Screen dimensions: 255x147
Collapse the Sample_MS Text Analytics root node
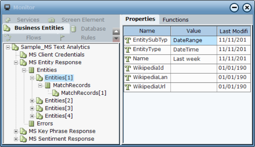tap(8, 47)
